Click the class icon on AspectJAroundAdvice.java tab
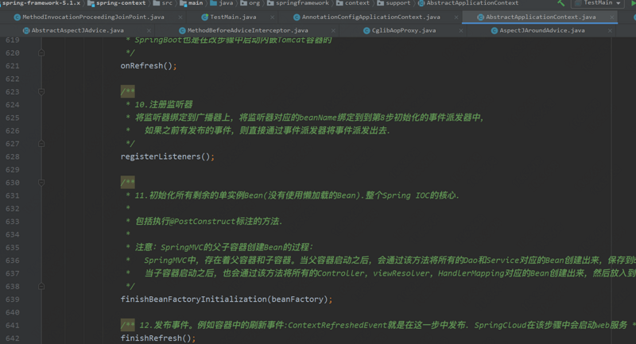This screenshot has width=636, height=344. click(494, 30)
